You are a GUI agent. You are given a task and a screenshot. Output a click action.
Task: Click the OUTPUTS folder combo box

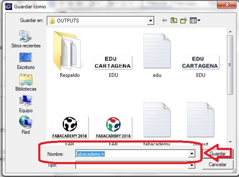(101, 20)
